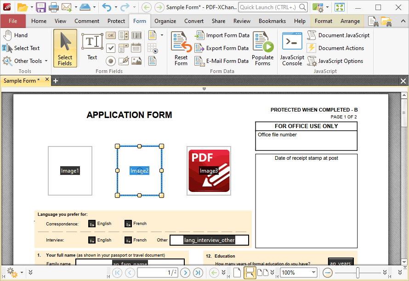Click the continuous page layout icon
The image size is (409, 281).
[250, 273]
